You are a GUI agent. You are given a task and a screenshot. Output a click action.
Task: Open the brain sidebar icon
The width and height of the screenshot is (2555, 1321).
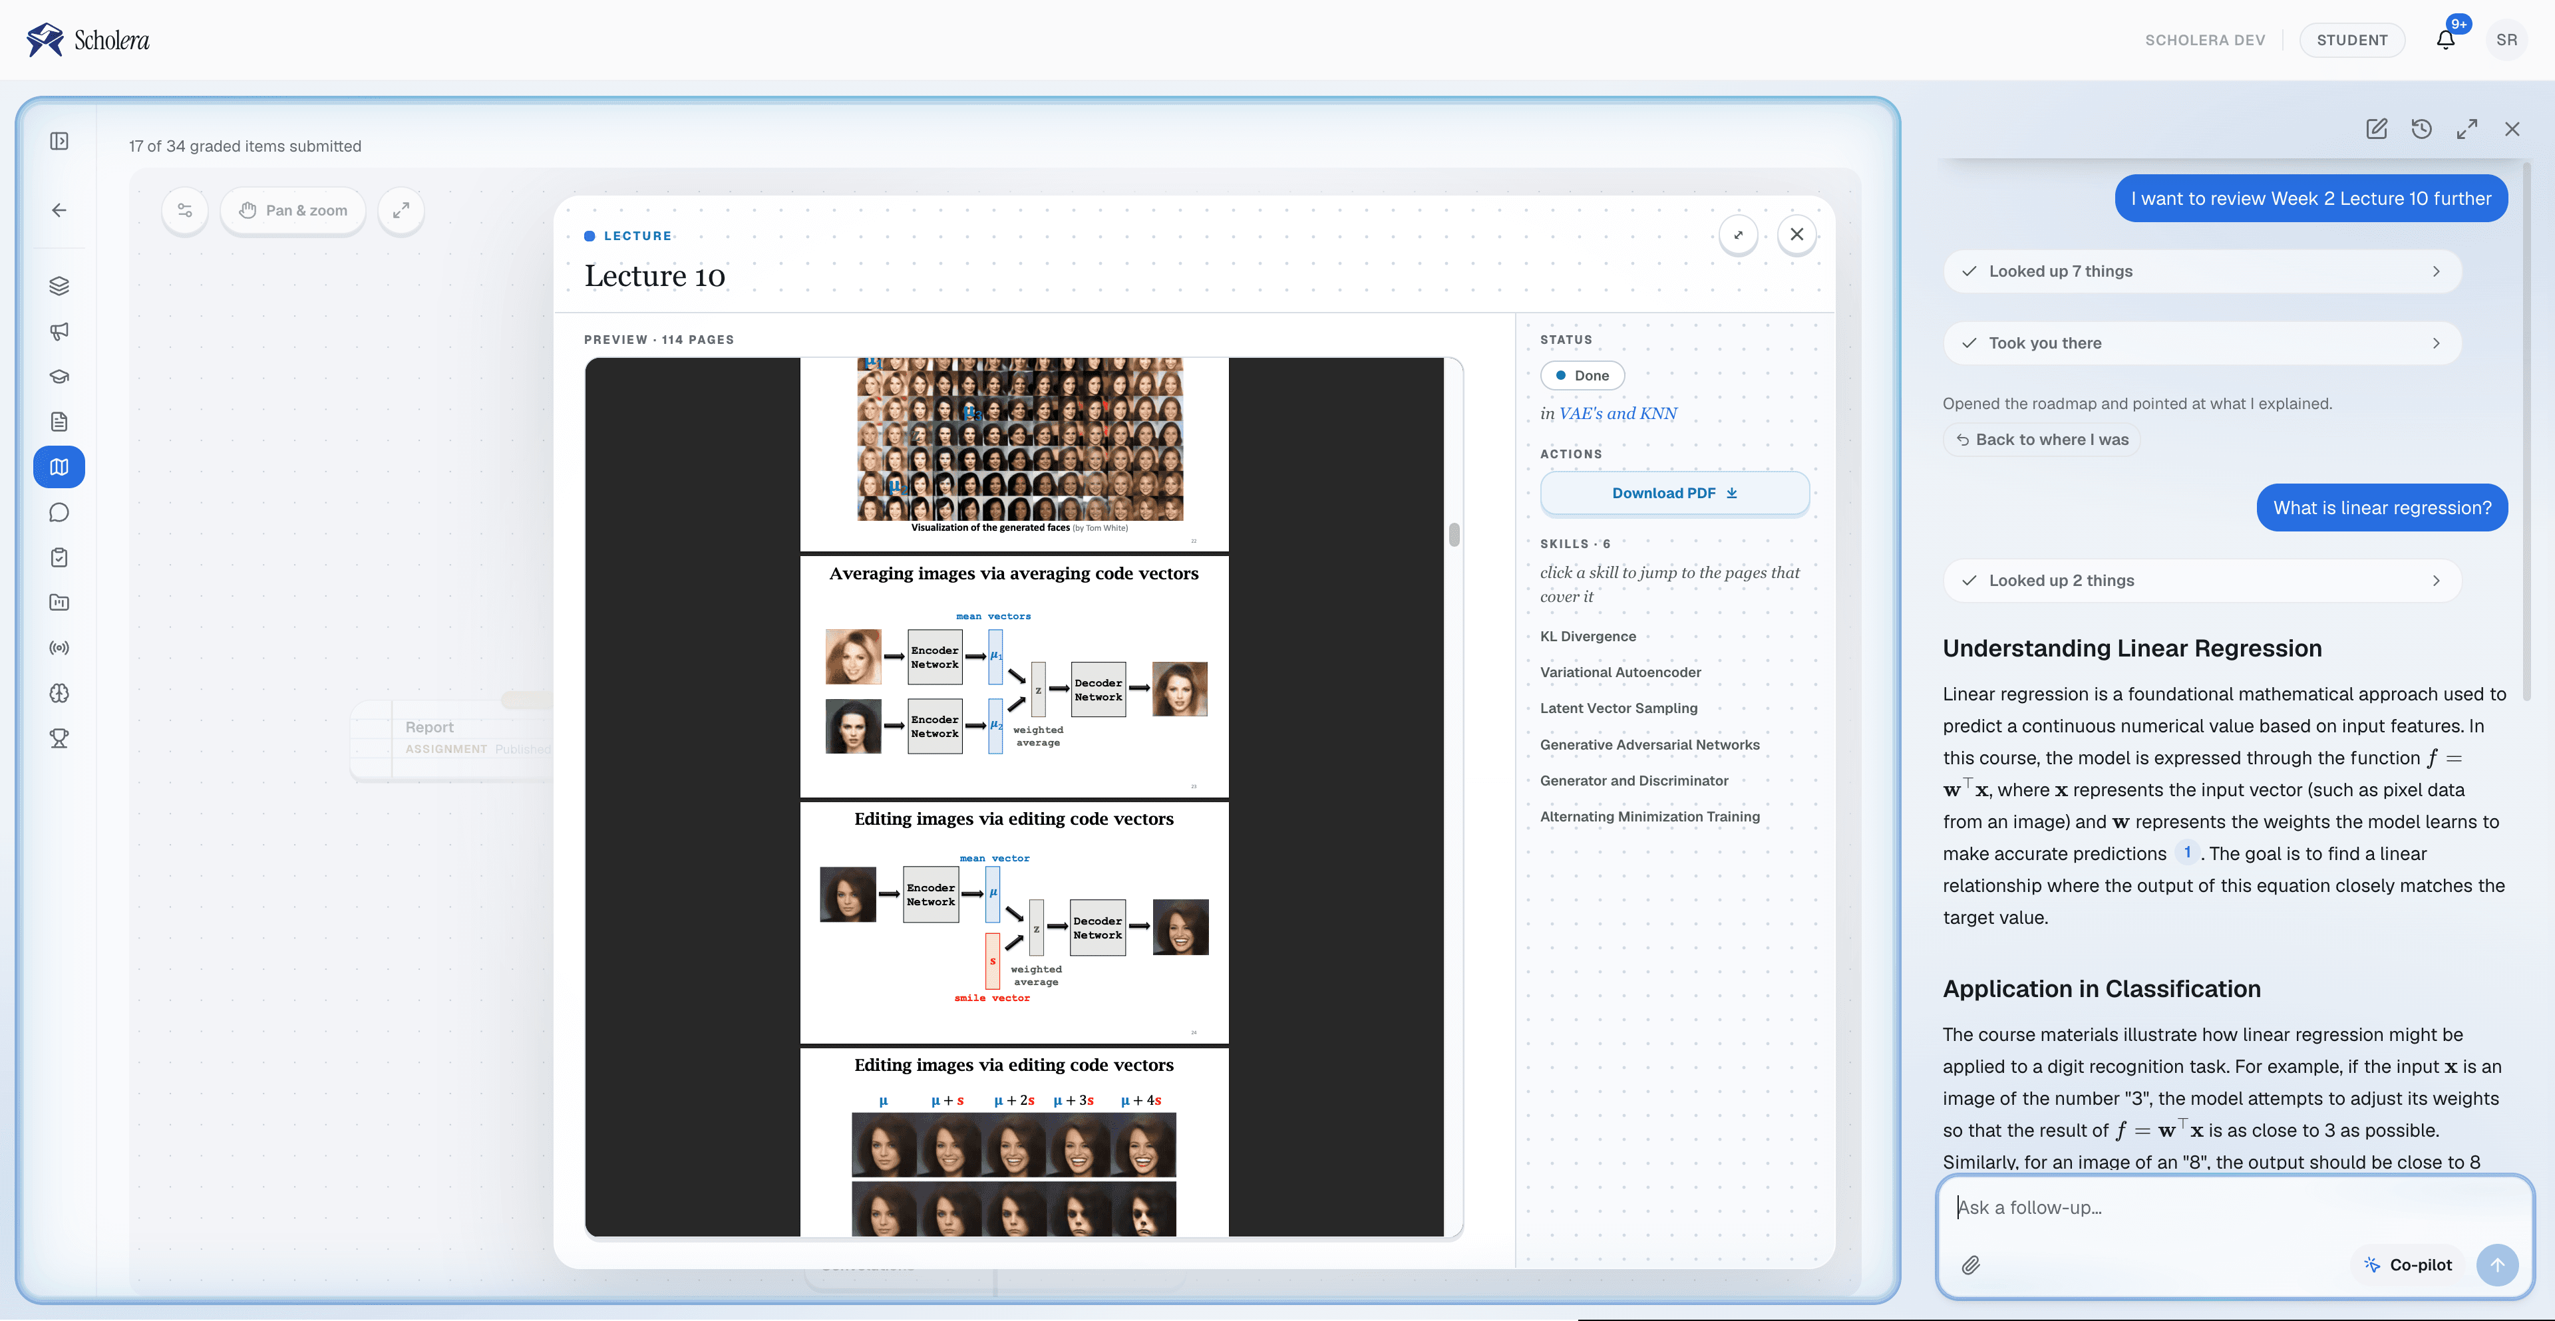[59, 693]
